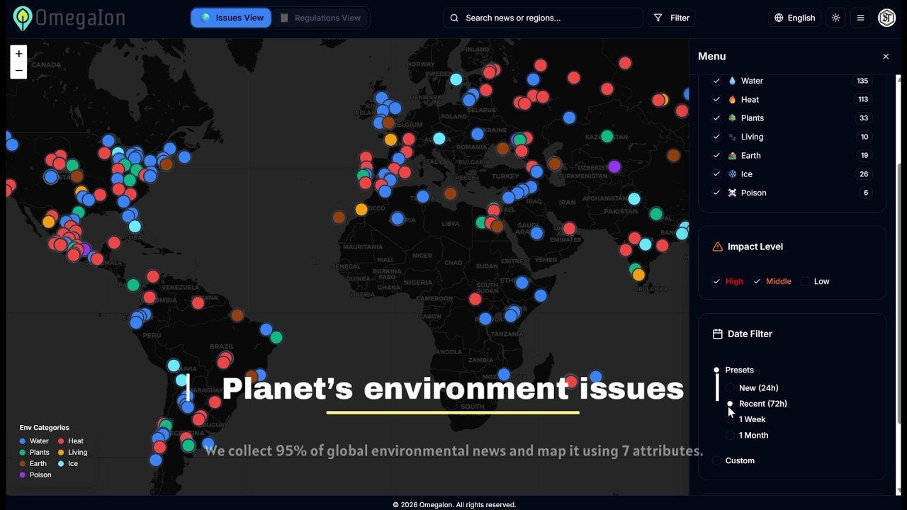Uncheck the Water category checkbox
907x510 pixels.
[716, 81]
